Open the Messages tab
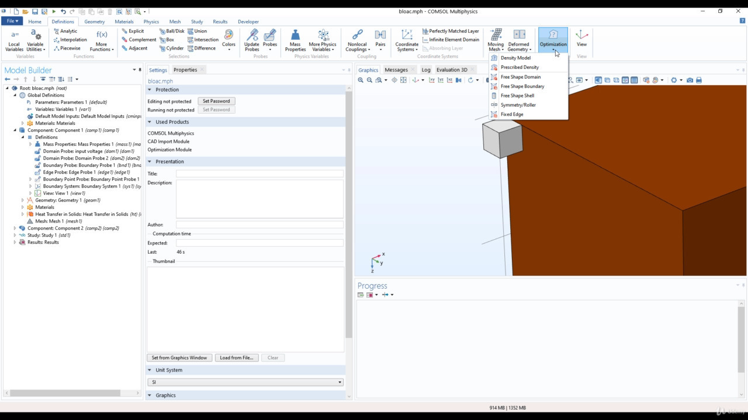 tap(396, 69)
